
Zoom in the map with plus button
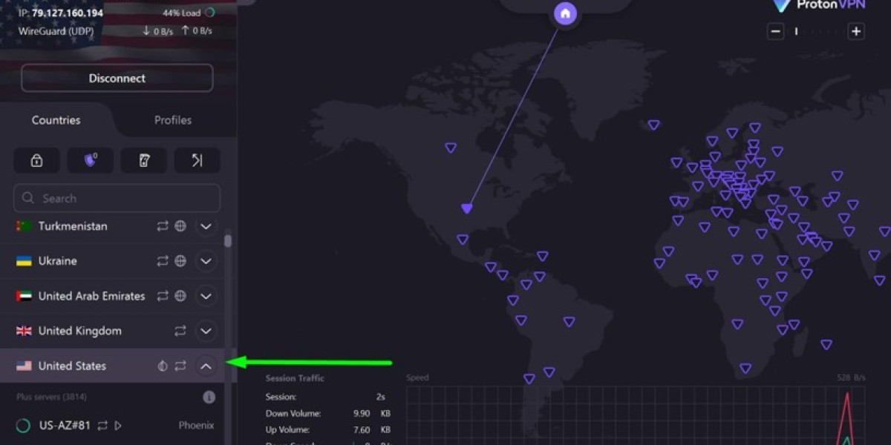coord(856,31)
